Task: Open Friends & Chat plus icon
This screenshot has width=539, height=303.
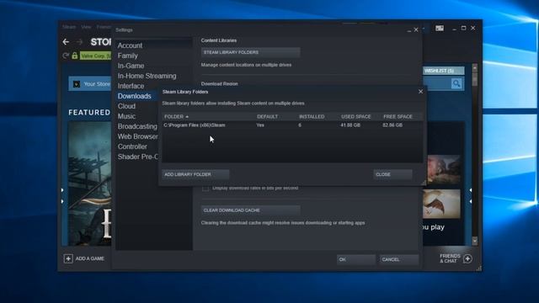Action: point(467,258)
